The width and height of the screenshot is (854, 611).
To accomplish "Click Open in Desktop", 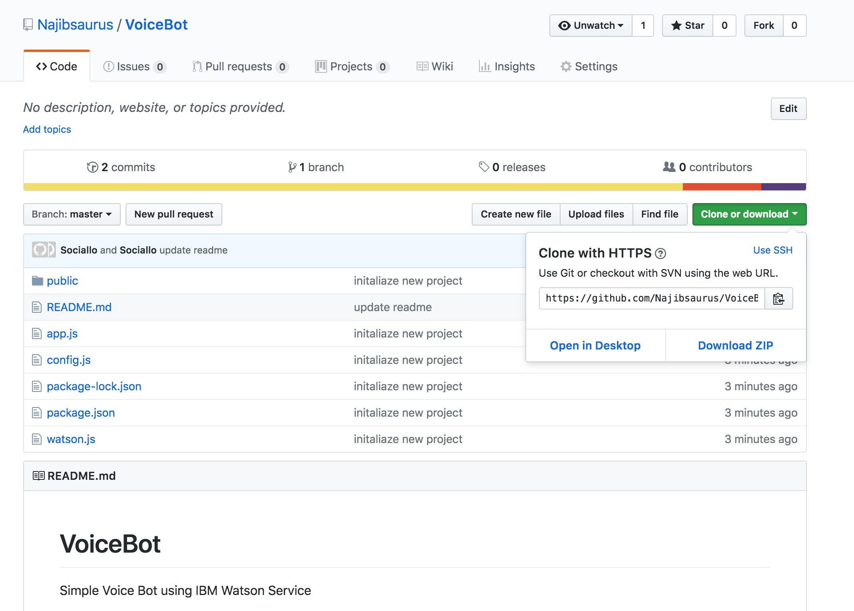I will [x=595, y=345].
